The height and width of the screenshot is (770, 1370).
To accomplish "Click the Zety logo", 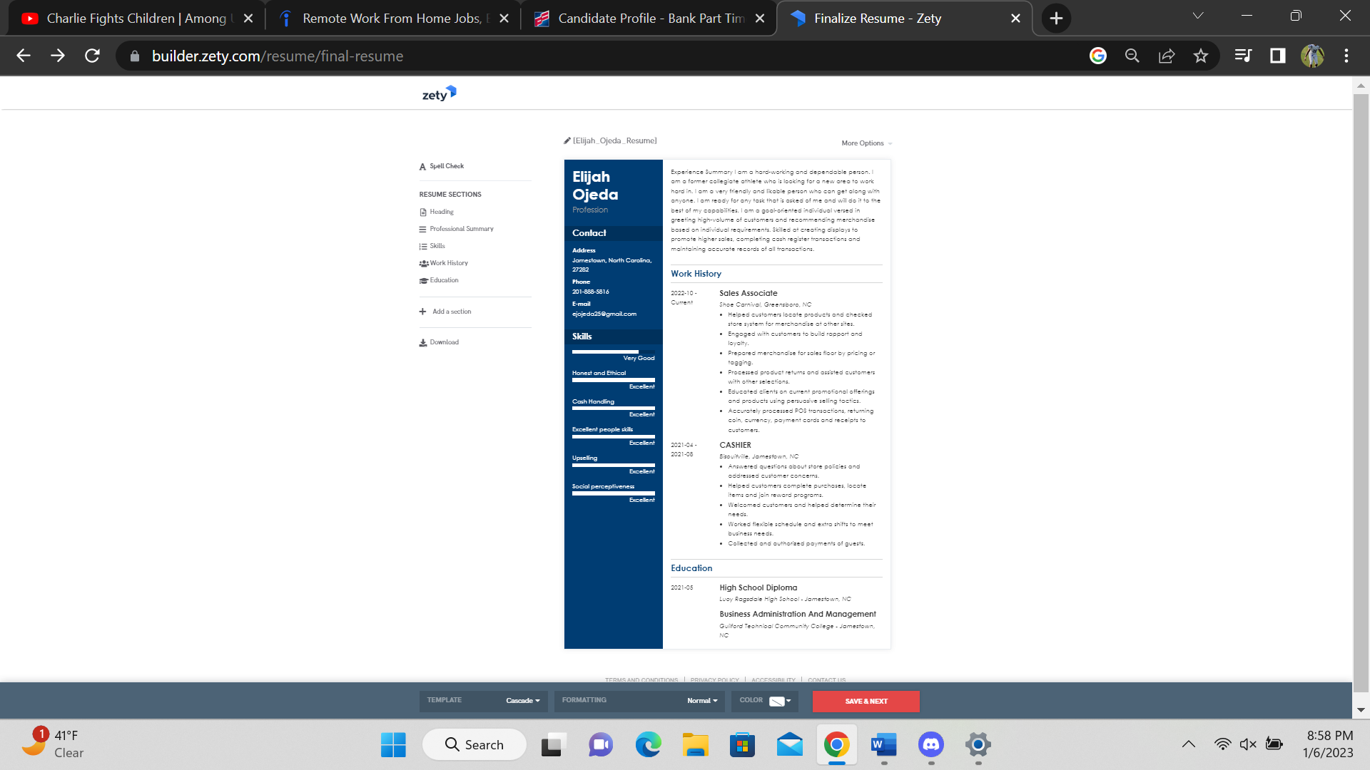I will pyautogui.click(x=439, y=94).
